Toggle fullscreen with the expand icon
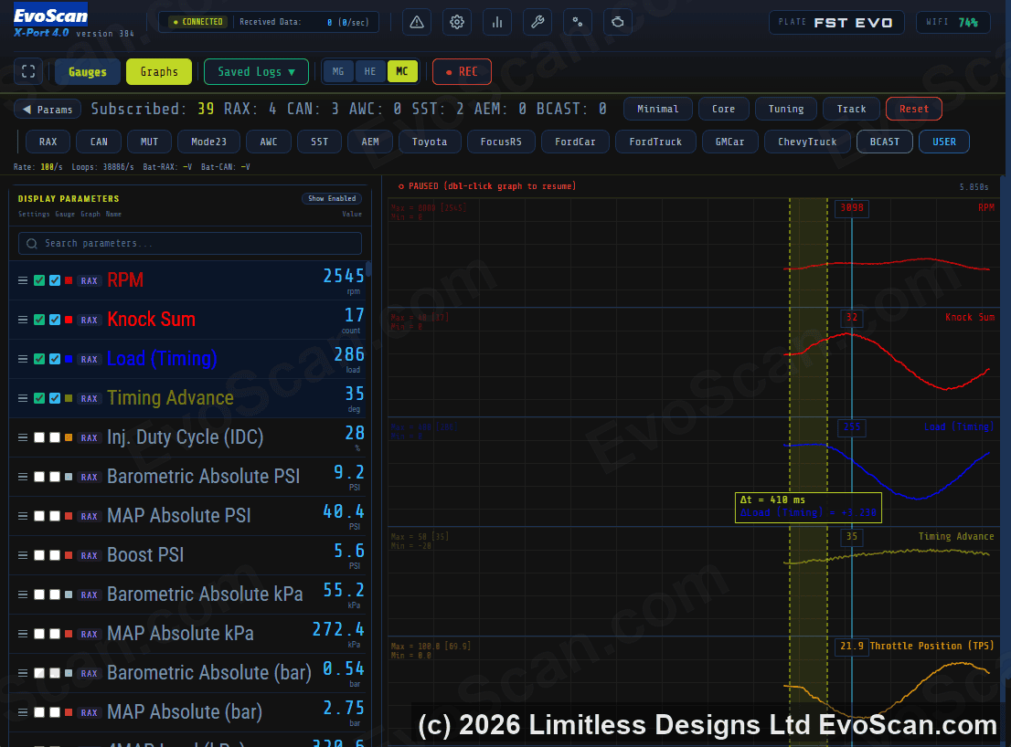Viewport: 1011px width, 747px height. click(x=28, y=71)
